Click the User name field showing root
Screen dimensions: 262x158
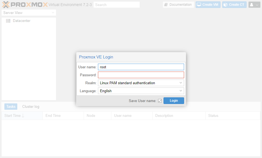(141, 67)
